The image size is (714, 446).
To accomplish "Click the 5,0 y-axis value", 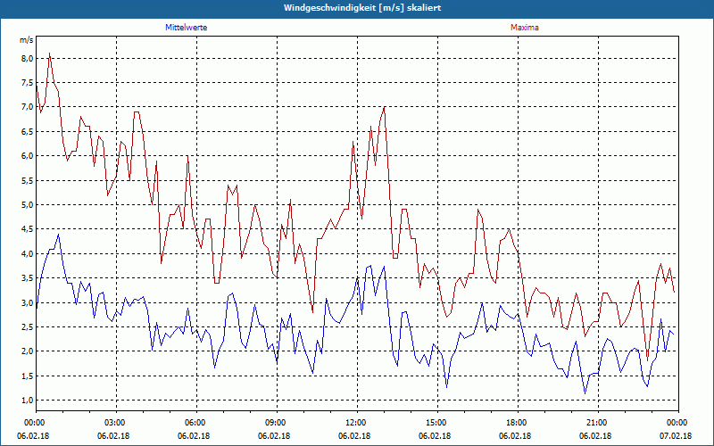I will (x=26, y=205).
